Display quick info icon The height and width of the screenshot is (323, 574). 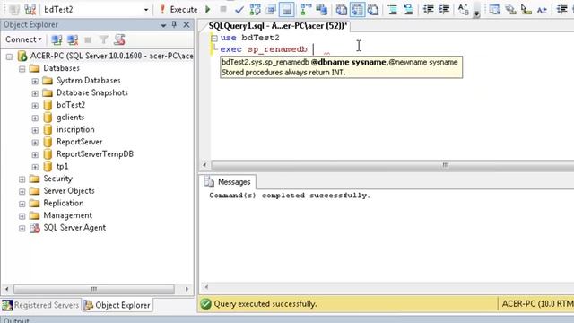526,10
